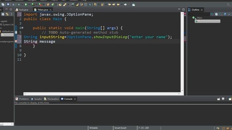Click the Open Type folder icon
The image size is (232, 130).
tap(60, 5)
